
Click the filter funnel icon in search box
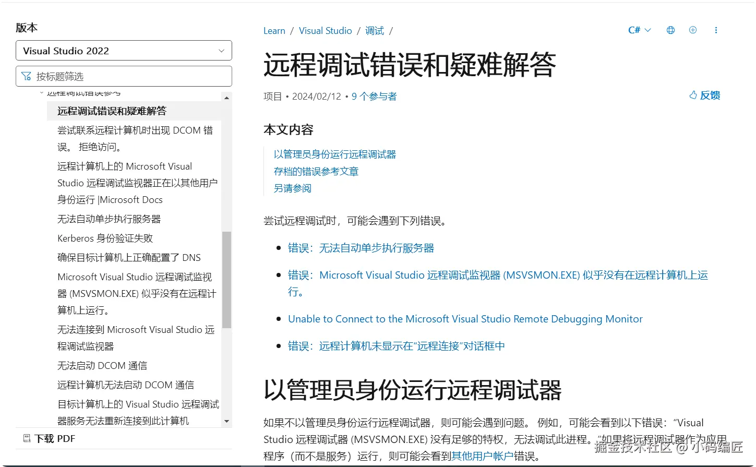click(26, 76)
